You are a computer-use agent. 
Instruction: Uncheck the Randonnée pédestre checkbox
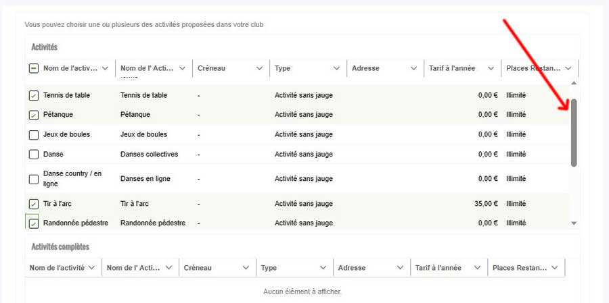34,223
